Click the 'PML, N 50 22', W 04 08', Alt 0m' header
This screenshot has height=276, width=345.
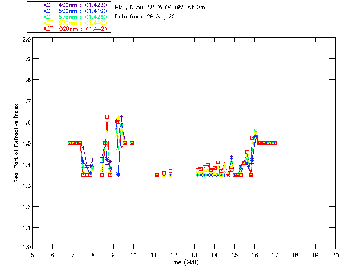160,8
